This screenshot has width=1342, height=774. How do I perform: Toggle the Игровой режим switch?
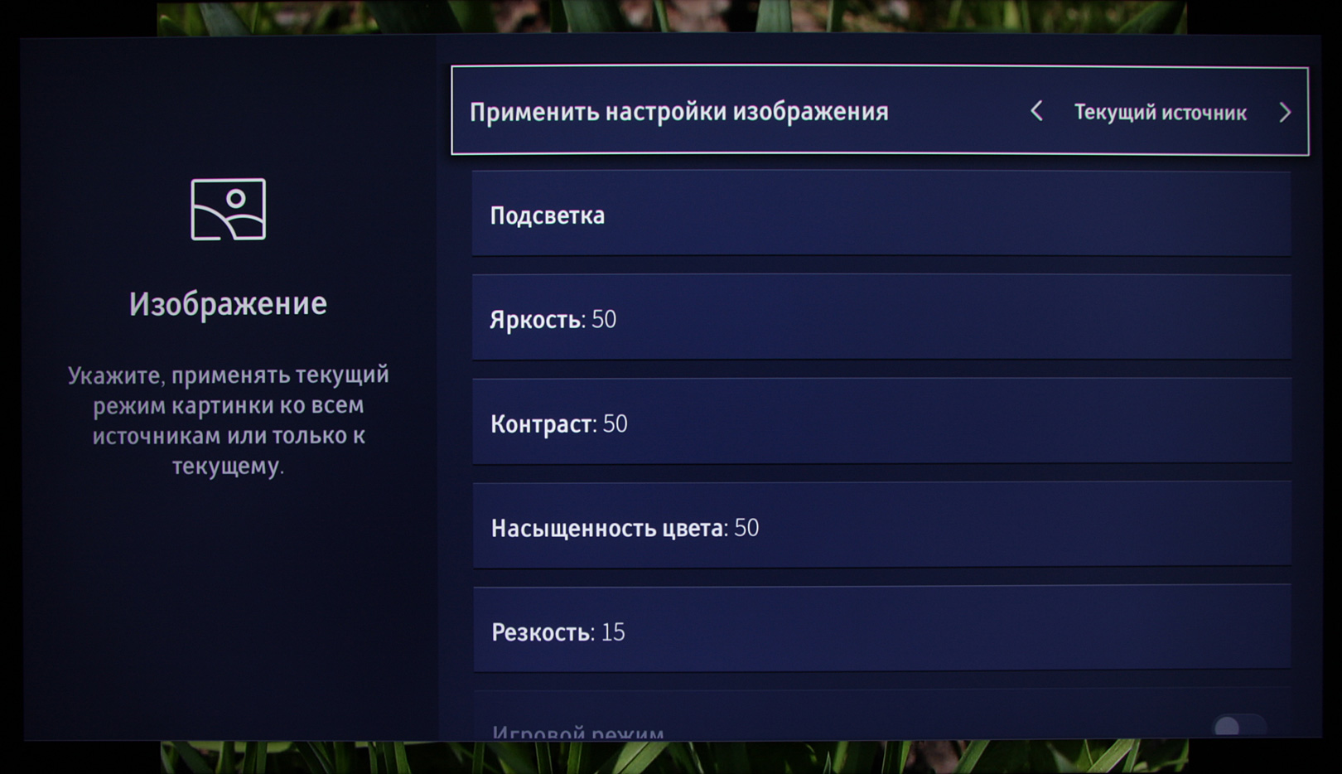(1238, 727)
